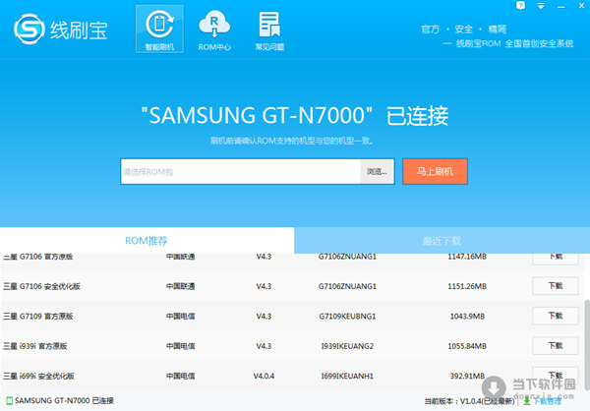Click the ROM list vertical scrollbar

coord(587,344)
